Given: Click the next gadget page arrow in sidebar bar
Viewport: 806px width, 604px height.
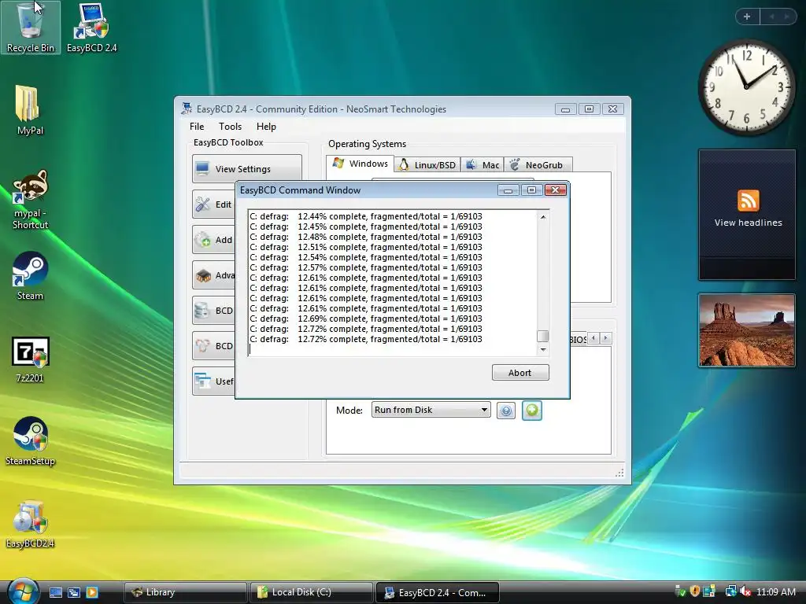Looking at the screenshot, I should tap(786, 17).
